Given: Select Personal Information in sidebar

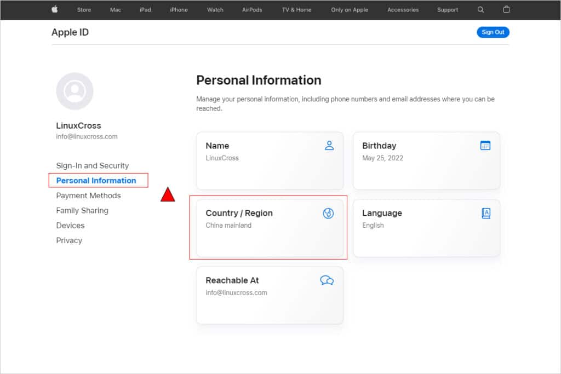Looking at the screenshot, I should (96, 181).
